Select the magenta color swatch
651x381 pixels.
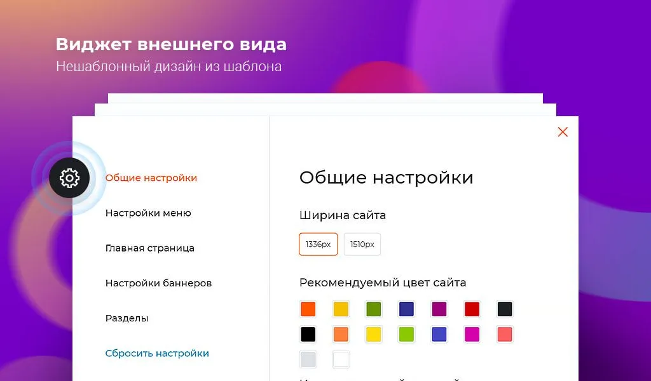(x=471, y=334)
